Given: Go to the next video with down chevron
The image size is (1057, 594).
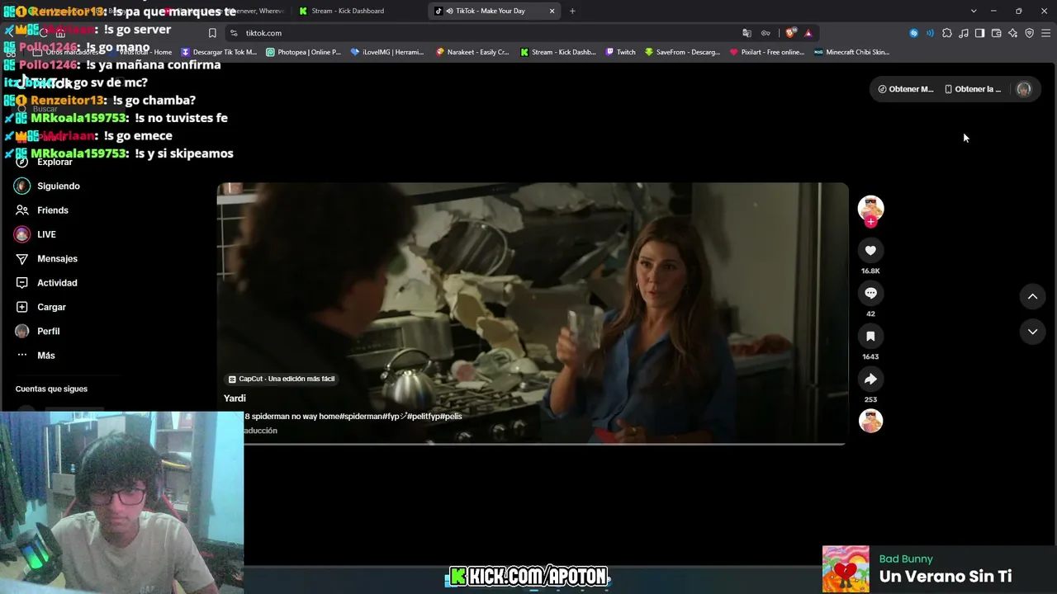Looking at the screenshot, I should click(1032, 332).
